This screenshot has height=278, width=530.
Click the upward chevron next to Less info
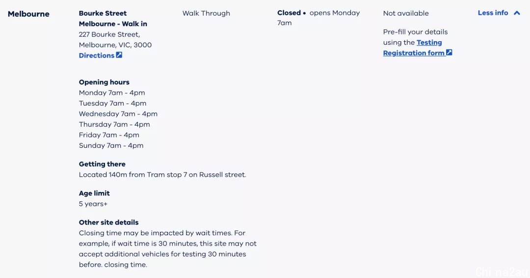(517, 13)
